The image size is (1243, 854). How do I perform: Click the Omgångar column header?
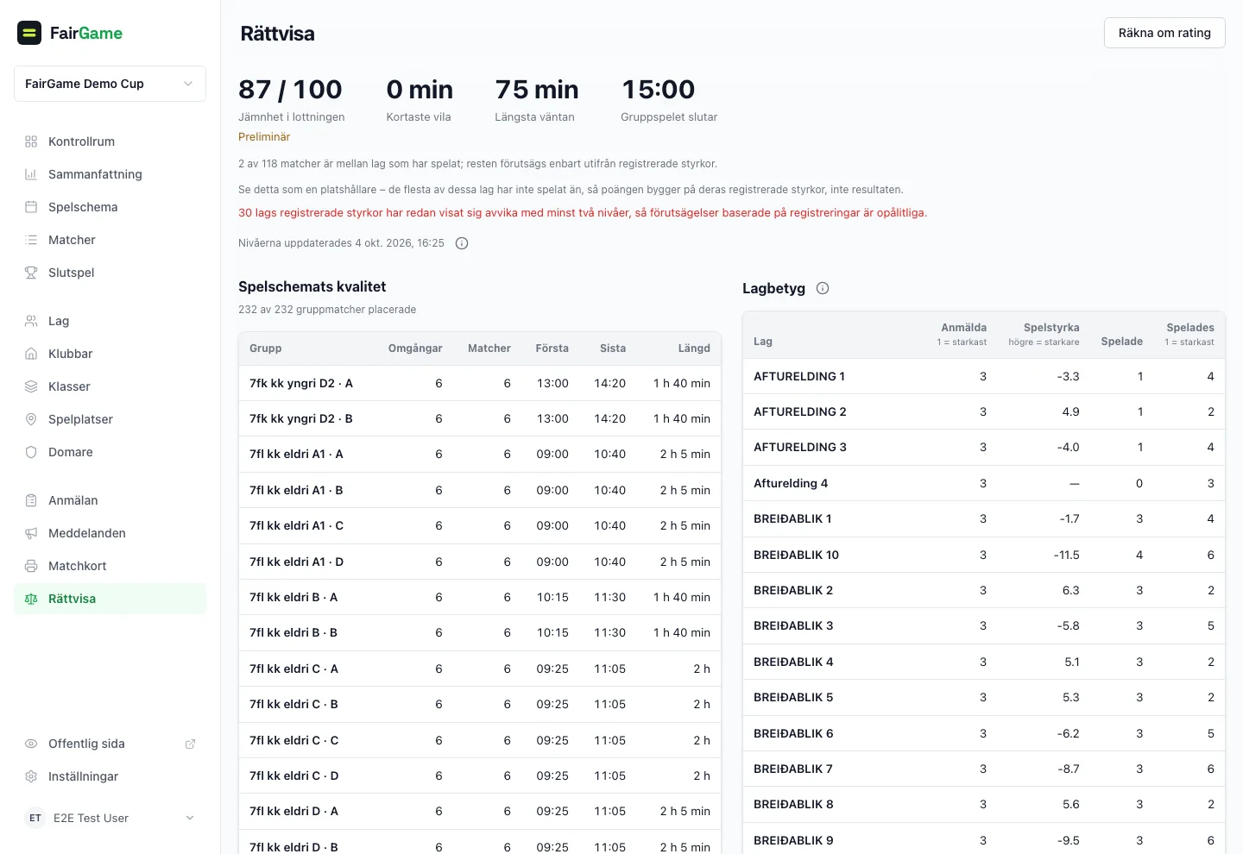[x=415, y=349]
